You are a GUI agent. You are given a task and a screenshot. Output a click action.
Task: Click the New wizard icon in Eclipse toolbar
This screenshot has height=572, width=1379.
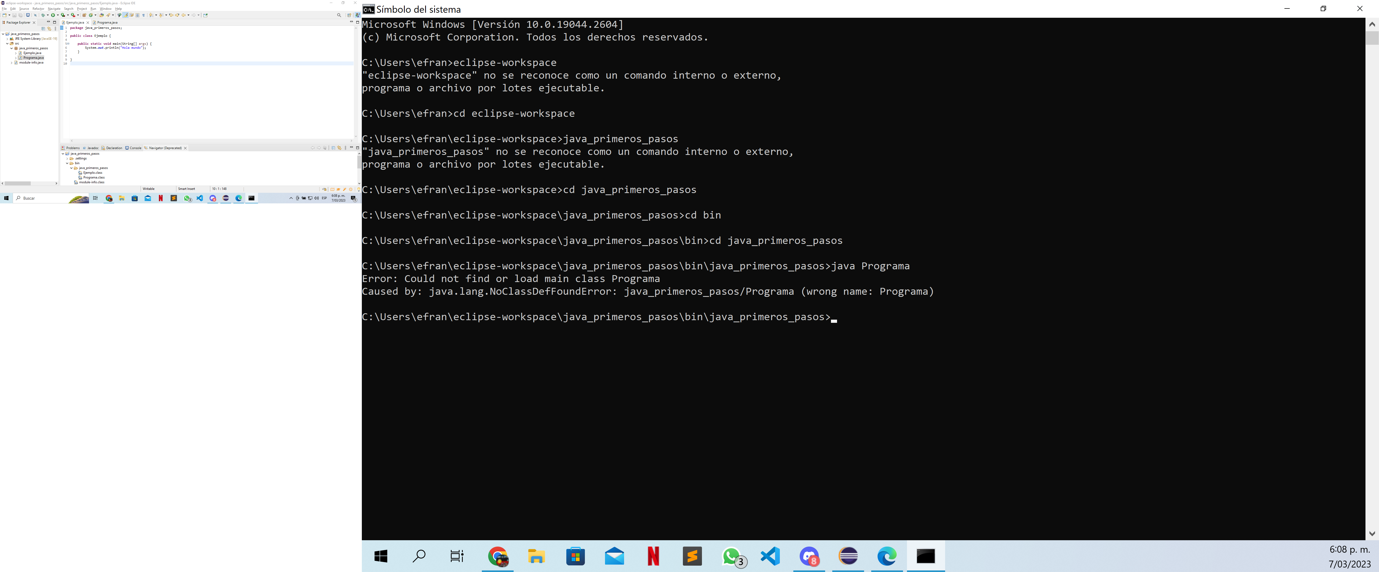(x=4, y=15)
